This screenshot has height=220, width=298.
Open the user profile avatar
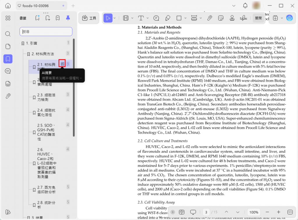coord(256,6)
